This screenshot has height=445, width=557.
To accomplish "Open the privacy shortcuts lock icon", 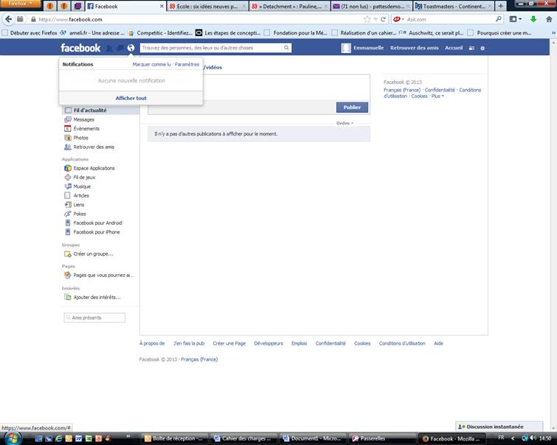I will 471,48.
